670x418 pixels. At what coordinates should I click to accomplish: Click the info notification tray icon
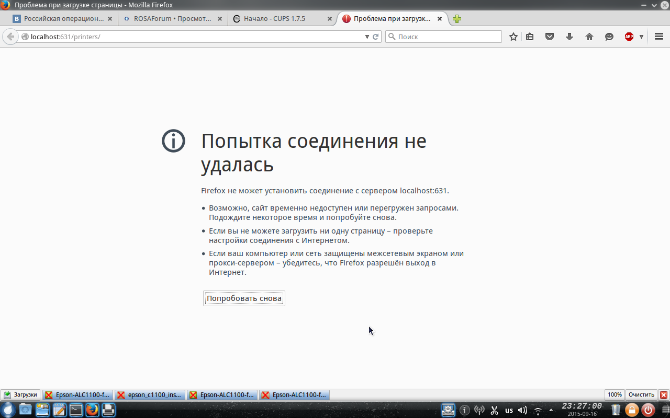point(464,410)
